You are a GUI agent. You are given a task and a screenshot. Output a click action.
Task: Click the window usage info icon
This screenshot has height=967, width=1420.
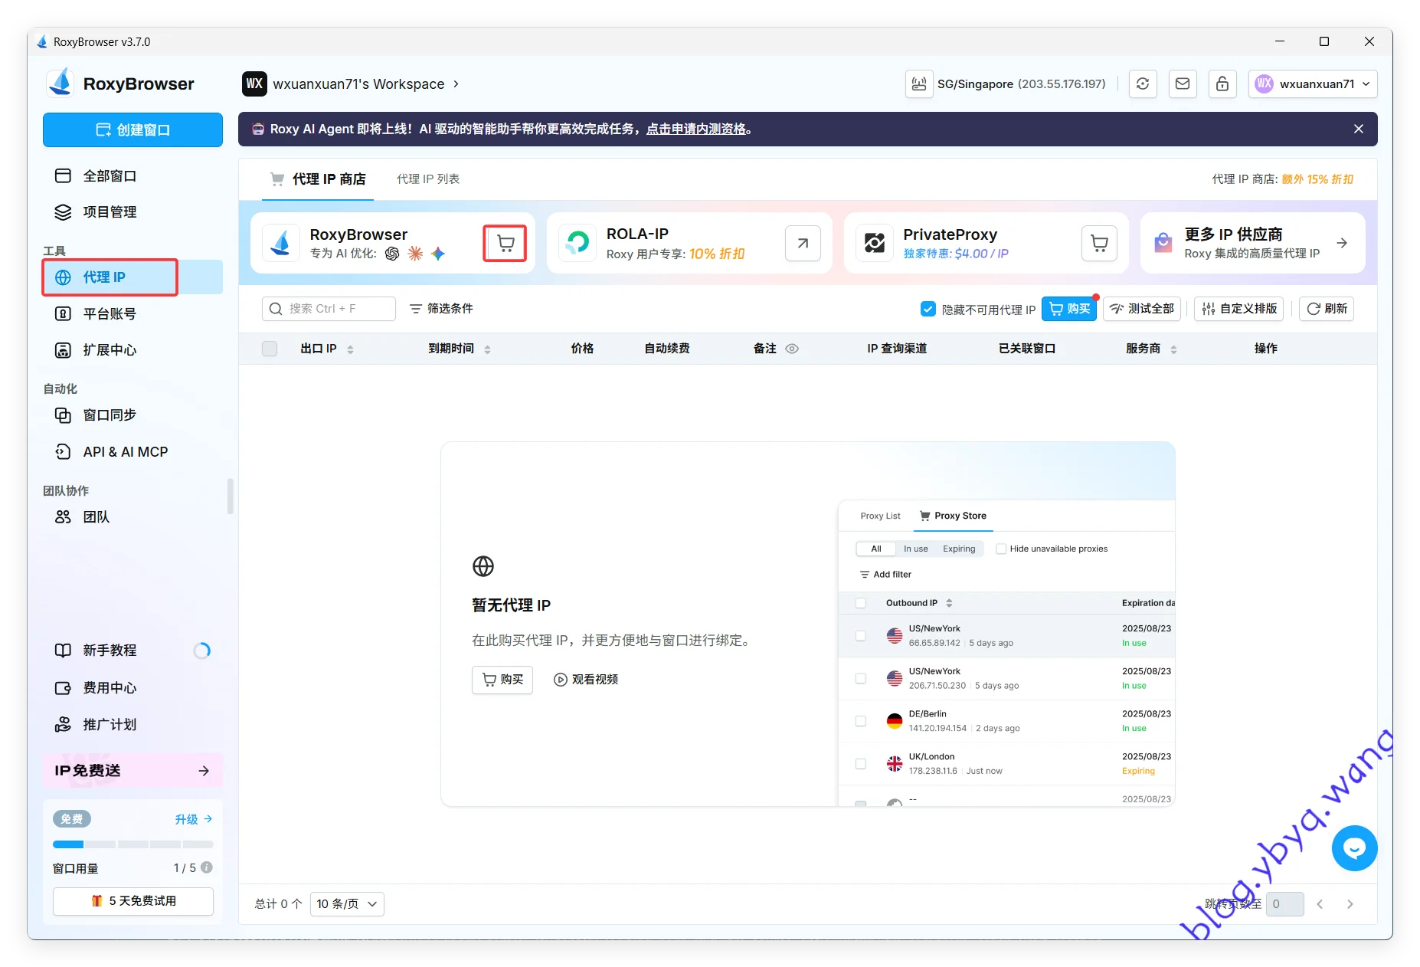coord(207,867)
